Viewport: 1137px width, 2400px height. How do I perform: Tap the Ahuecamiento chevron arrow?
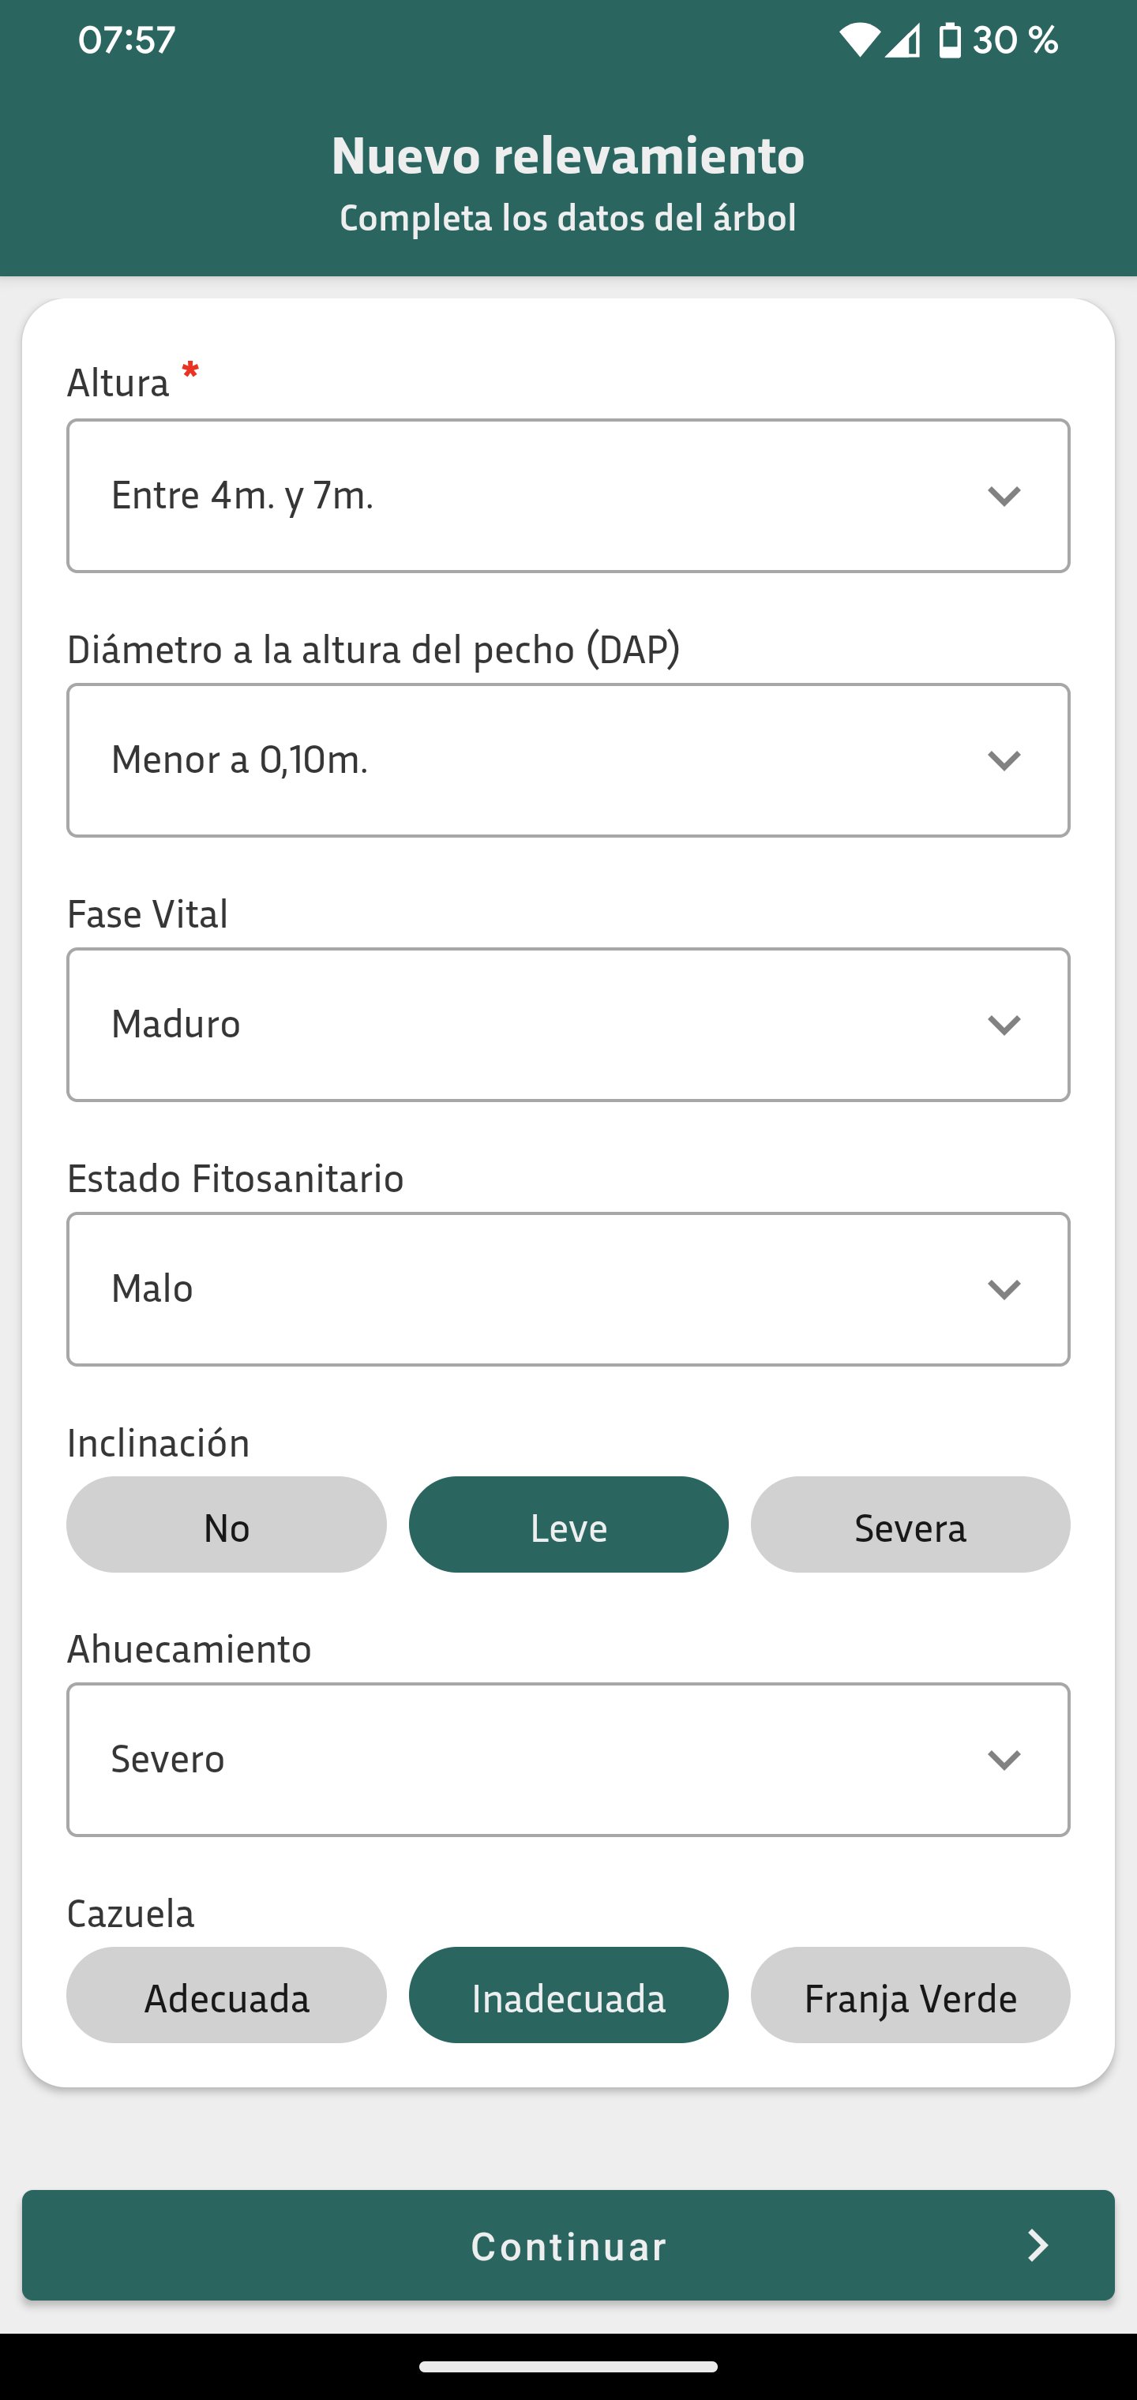1003,1759
